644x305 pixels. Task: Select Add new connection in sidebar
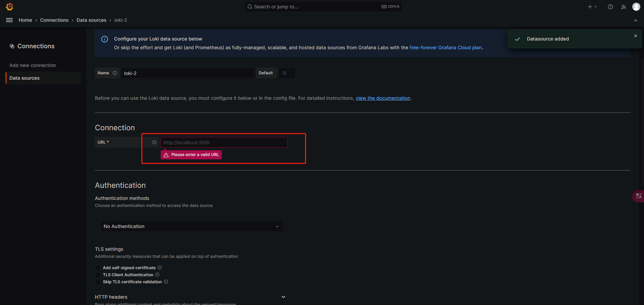[33, 65]
